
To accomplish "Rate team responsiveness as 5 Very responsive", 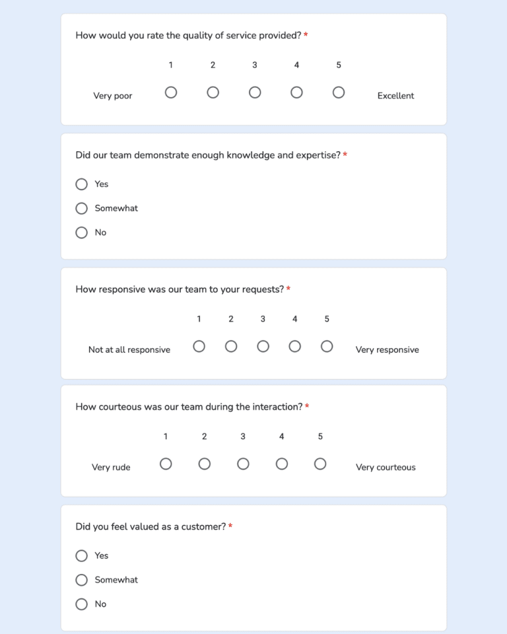I will click(x=326, y=345).
